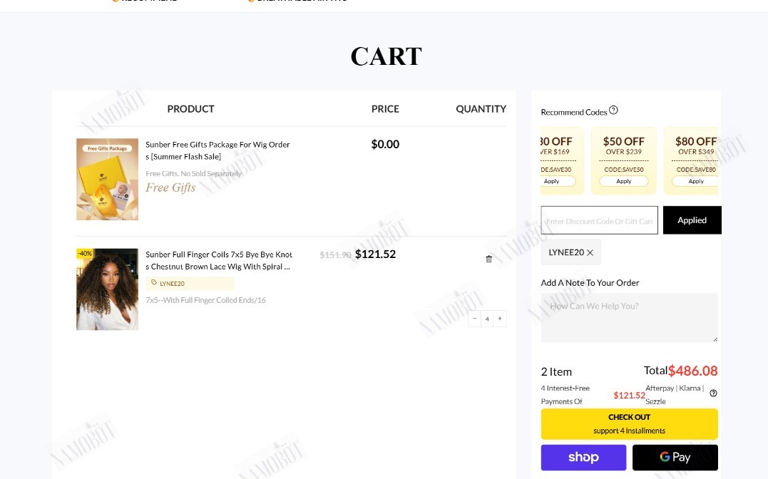Open the Recommend Codes help icon
Viewport: 768px width, 479px height.
pos(613,110)
